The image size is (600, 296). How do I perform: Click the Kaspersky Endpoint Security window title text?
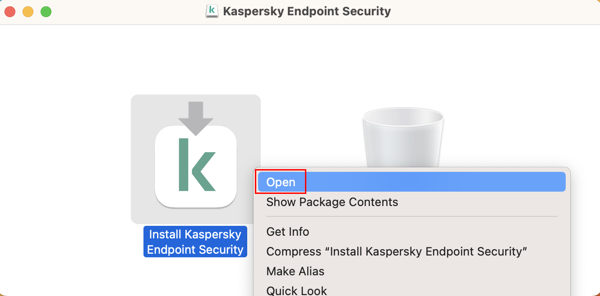click(307, 11)
